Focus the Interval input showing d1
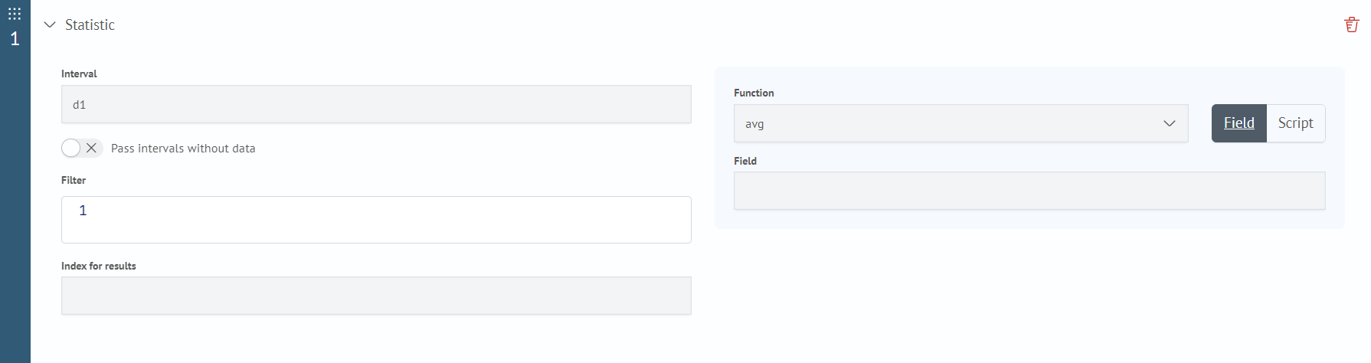 (376, 104)
